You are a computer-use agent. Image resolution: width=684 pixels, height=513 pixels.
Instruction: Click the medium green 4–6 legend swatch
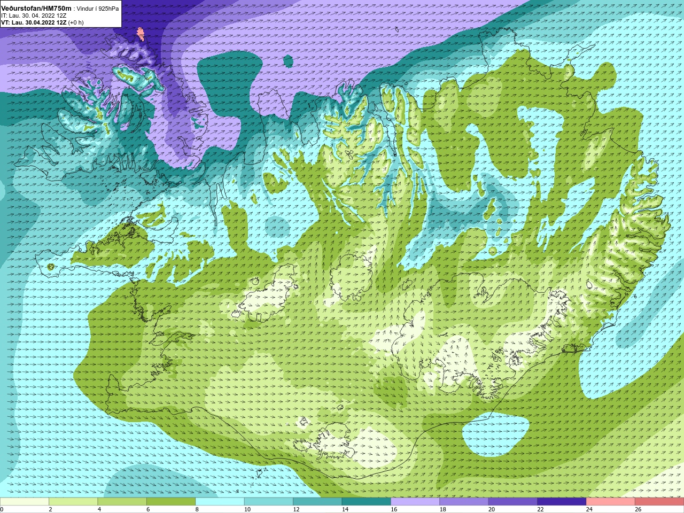122,502
